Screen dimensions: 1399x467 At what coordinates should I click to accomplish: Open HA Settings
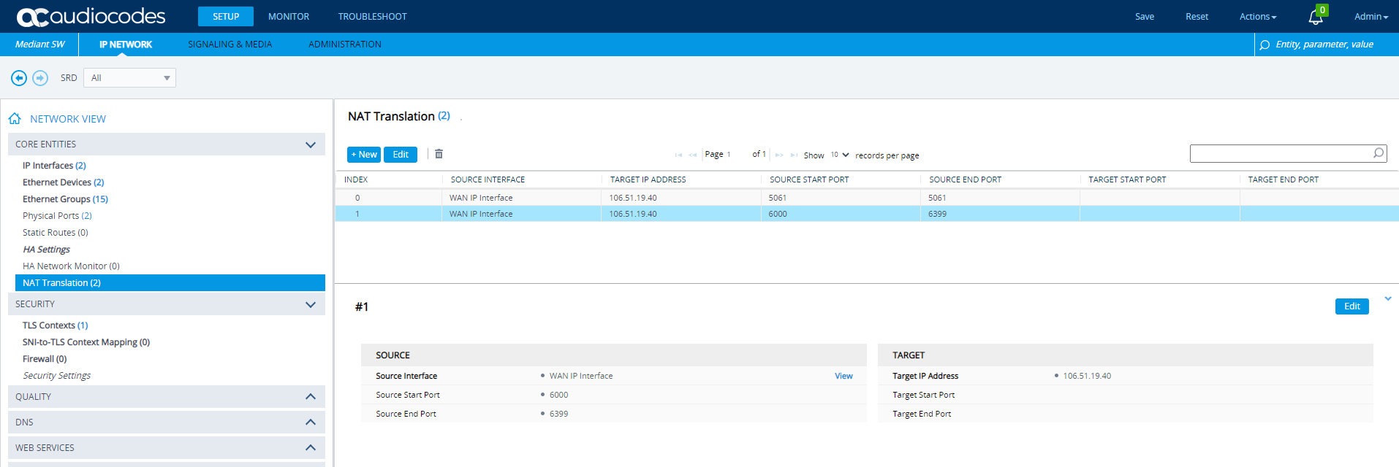(x=46, y=250)
